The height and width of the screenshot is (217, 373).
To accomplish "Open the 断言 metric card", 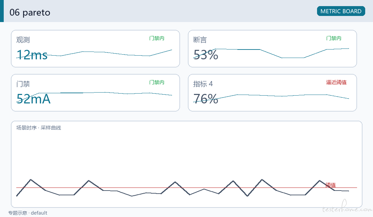I will [272, 48].
